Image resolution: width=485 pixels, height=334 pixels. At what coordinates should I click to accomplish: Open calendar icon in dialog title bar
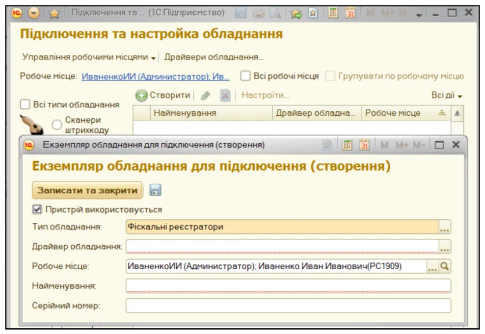364,145
